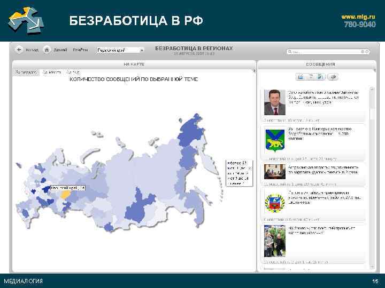Screen dimensions: 385x288
Task: Click the БЕЗРАБОТИЦА В РЕГИОНАХ title text
Action: (194, 48)
